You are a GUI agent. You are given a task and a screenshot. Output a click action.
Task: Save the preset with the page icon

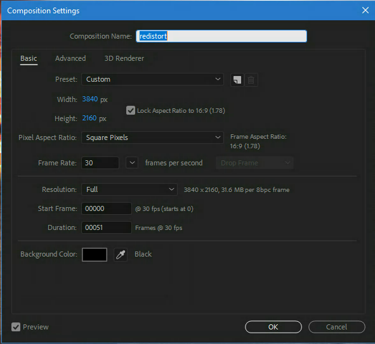pos(237,80)
